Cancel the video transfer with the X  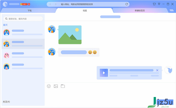(x=157, y=70)
